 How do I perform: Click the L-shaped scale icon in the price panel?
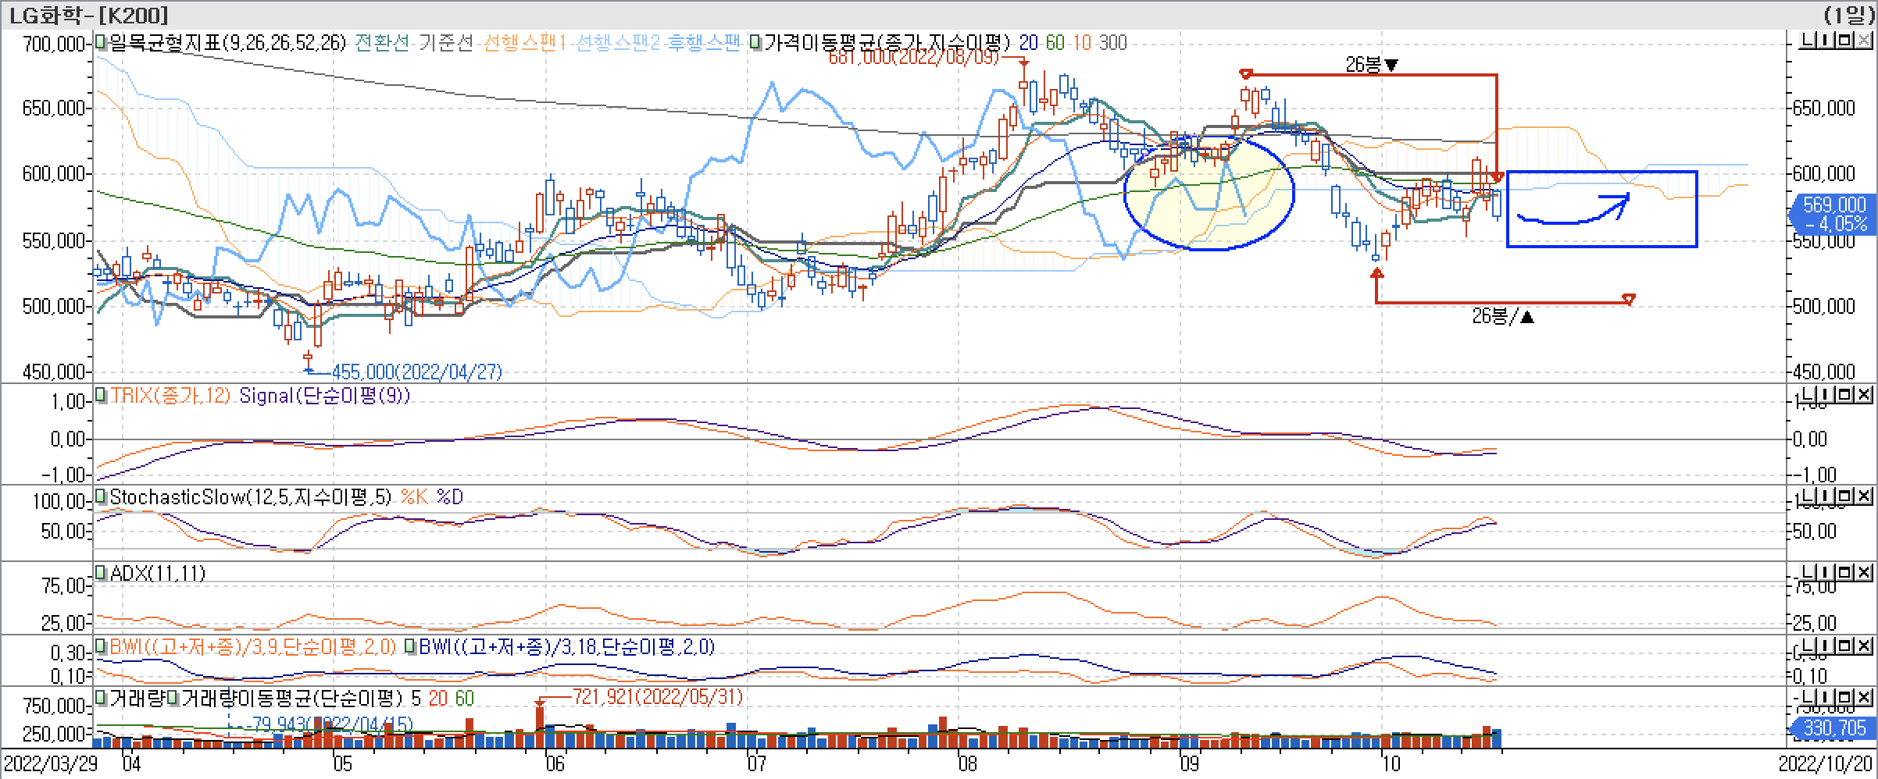(1808, 41)
